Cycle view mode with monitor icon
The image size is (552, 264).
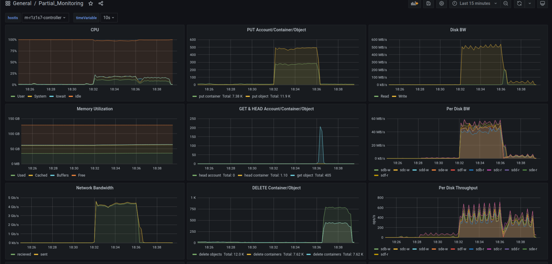coord(542,3)
